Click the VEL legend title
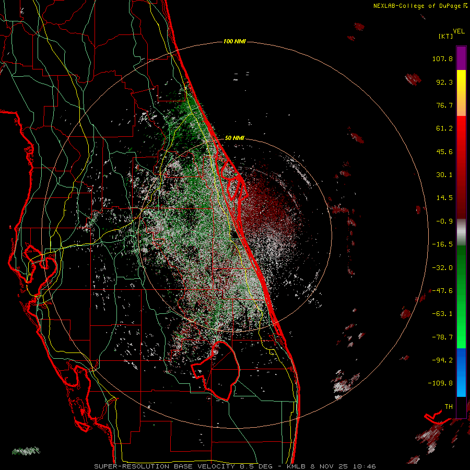 [459, 31]
